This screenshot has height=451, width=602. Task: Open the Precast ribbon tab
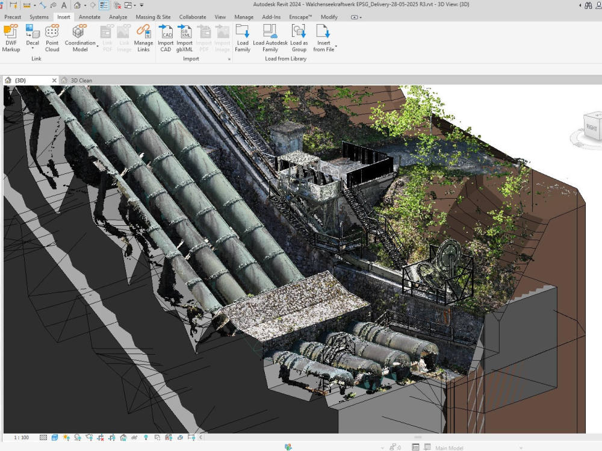click(13, 17)
